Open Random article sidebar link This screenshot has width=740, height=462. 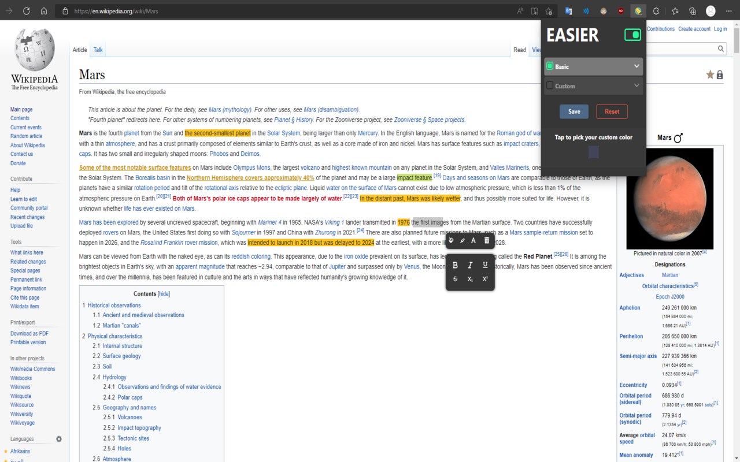point(26,136)
